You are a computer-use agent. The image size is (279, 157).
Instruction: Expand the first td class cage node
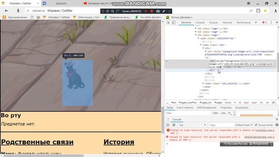tap(196, 28)
